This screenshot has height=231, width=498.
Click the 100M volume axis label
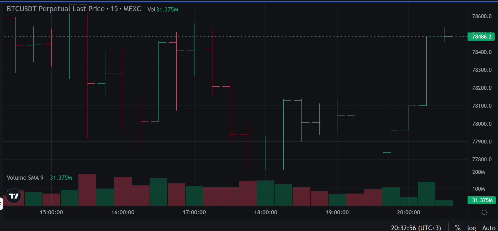click(x=479, y=189)
